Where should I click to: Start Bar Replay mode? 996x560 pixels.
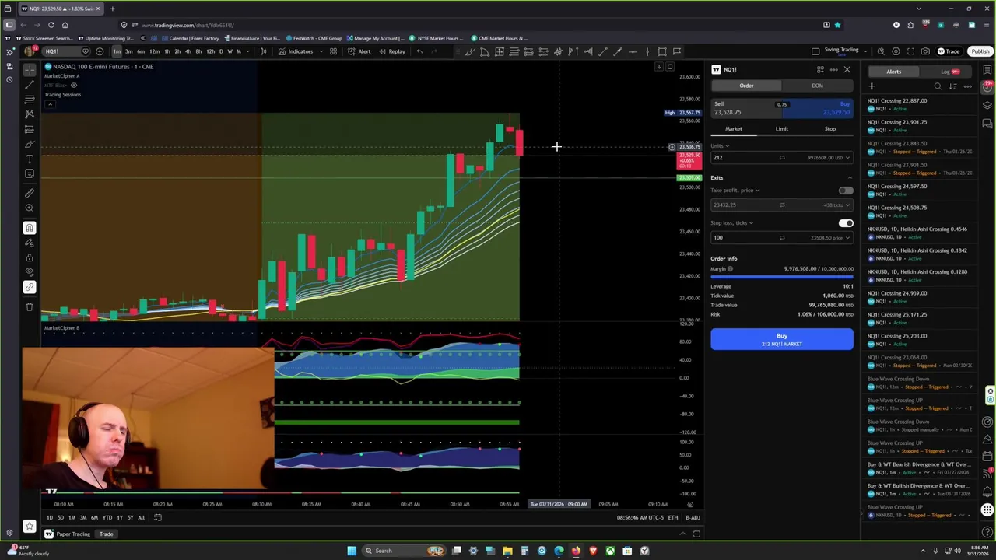pyautogui.click(x=392, y=51)
